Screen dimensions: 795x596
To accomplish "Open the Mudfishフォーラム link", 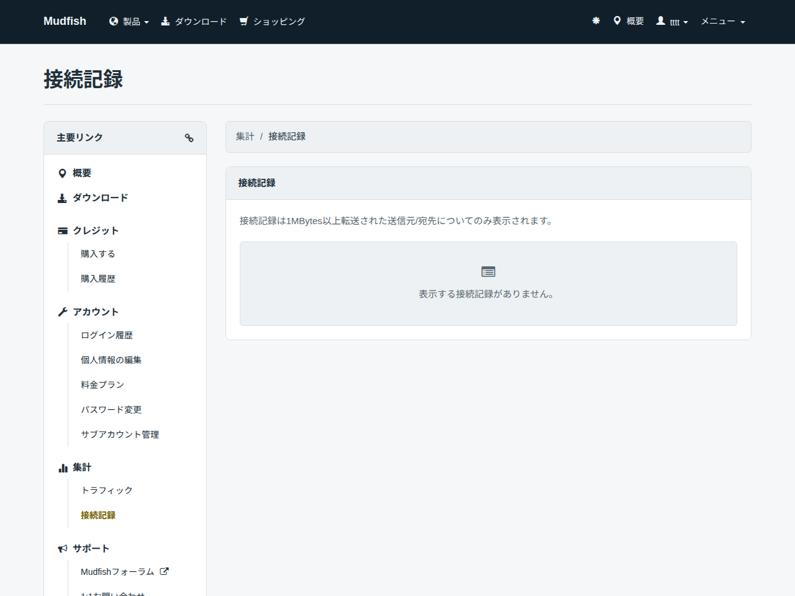I will pyautogui.click(x=117, y=572).
